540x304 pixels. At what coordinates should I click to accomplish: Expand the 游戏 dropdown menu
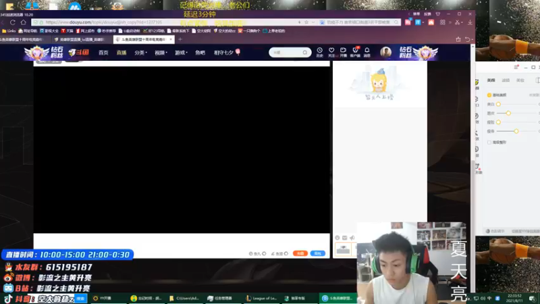(181, 53)
